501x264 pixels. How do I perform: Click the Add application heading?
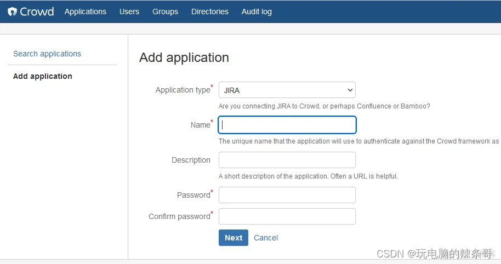click(184, 58)
